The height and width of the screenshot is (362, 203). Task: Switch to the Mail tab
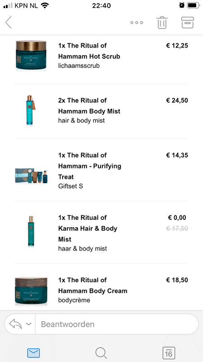(x=33, y=353)
